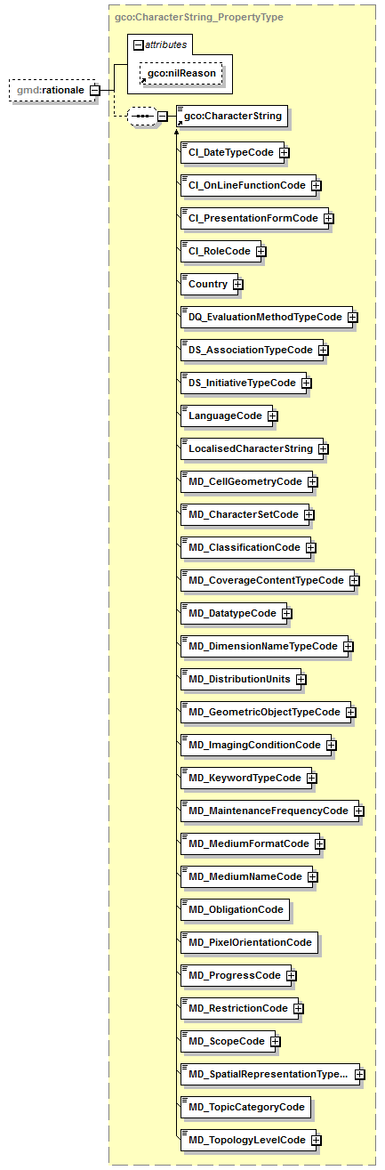Open the MD_ObligationCode element
385x1170 pixels.
tap(235, 910)
